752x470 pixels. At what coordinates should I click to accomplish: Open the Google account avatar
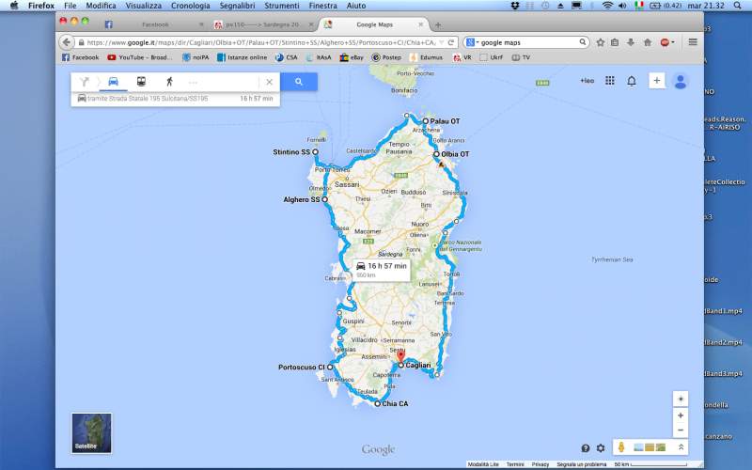point(680,81)
